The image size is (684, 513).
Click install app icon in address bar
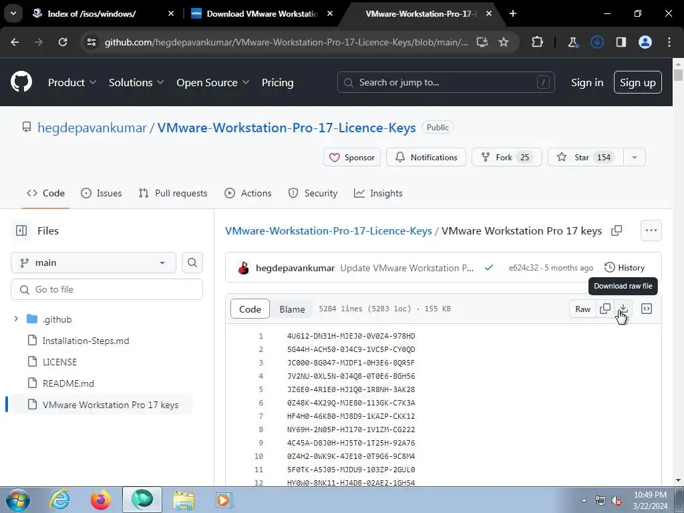[x=482, y=42]
